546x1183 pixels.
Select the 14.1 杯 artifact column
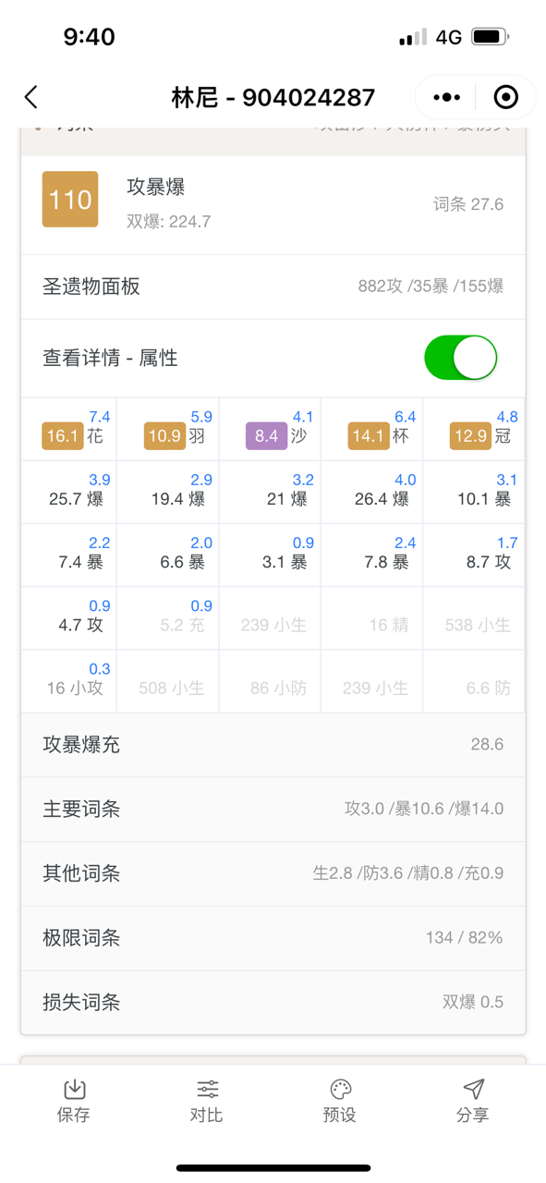click(371, 429)
